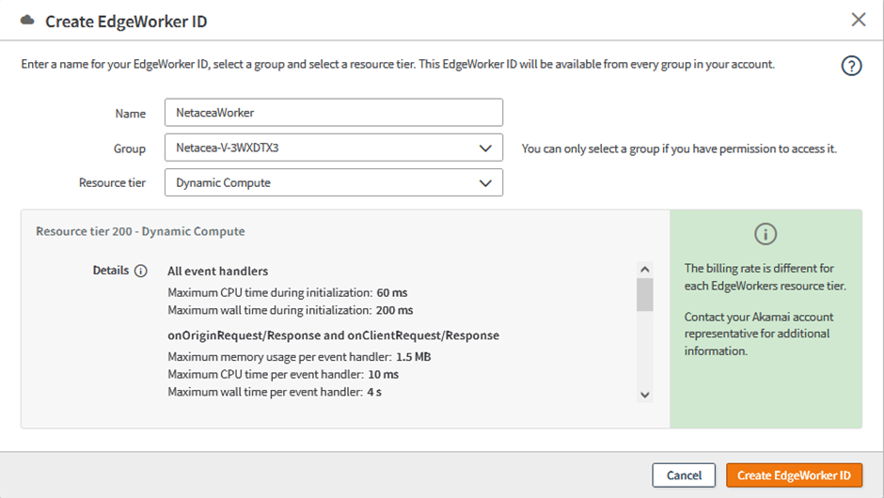Select the Resource tier 200 heading text

[x=140, y=231]
